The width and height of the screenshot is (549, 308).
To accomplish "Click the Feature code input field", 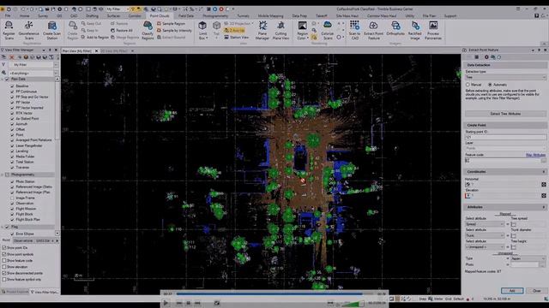I will pyautogui.click(x=503, y=161).
